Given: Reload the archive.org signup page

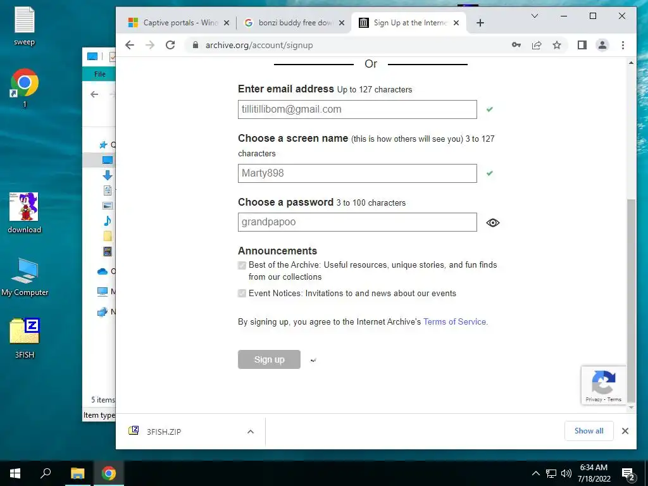Looking at the screenshot, I should (x=170, y=45).
